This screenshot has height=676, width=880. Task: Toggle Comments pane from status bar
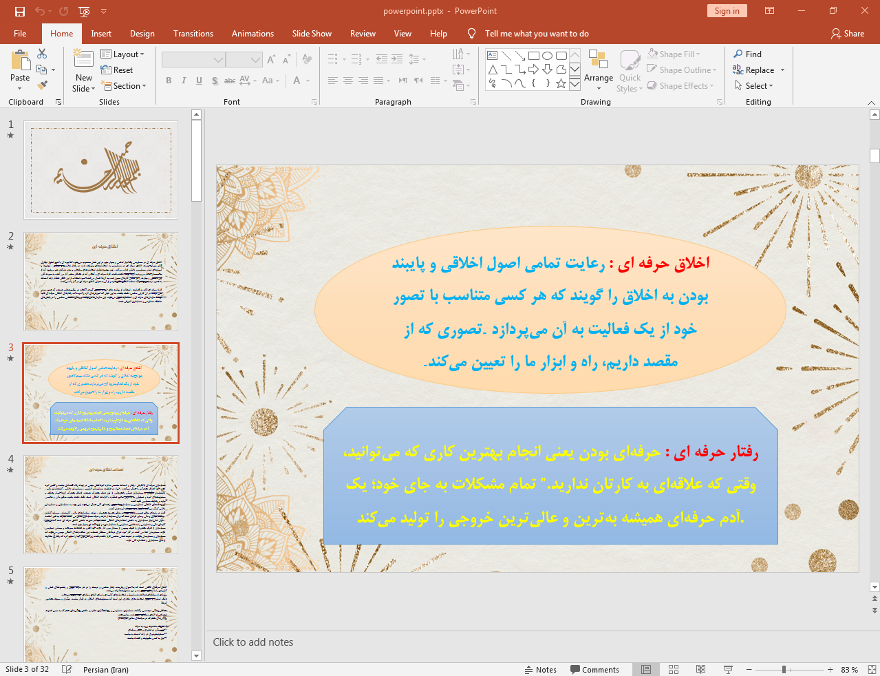[594, 669]
